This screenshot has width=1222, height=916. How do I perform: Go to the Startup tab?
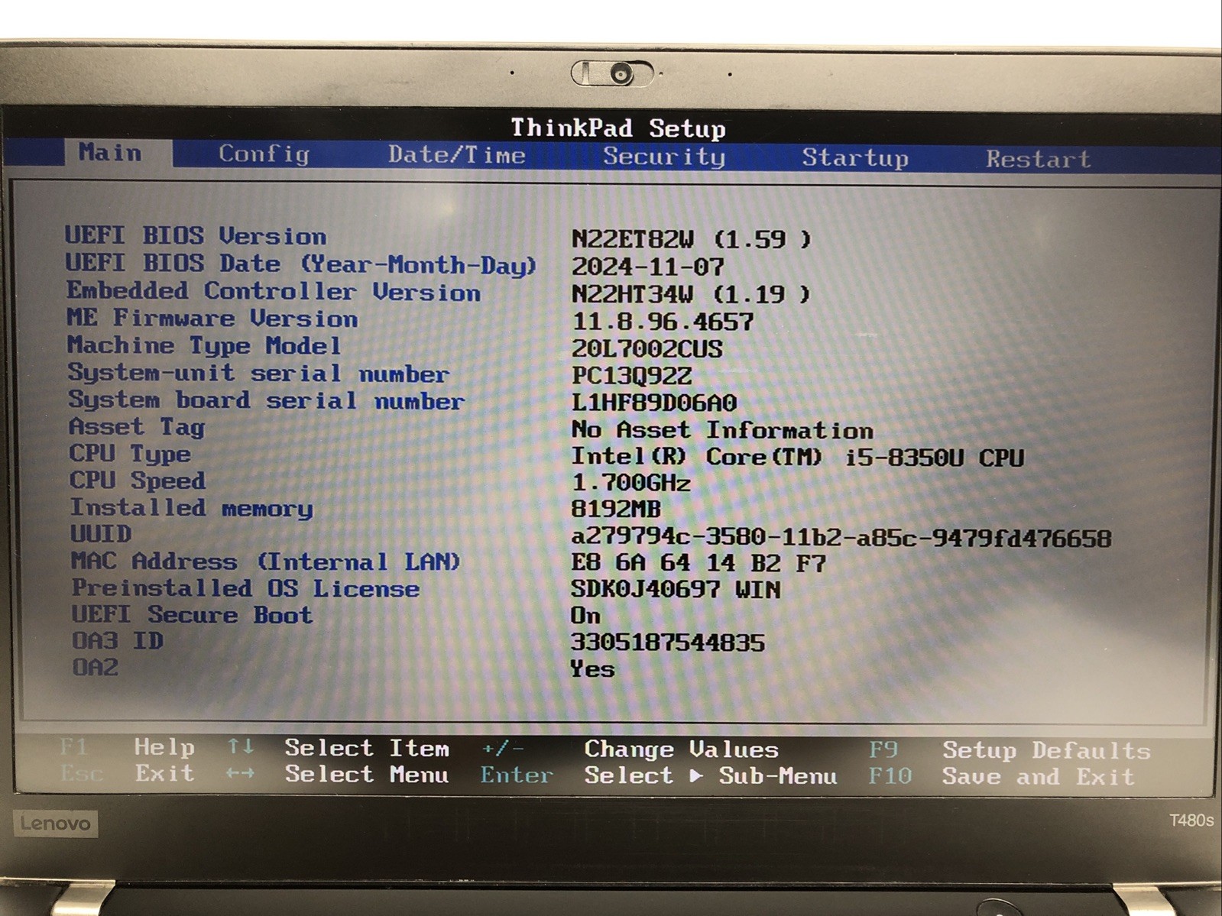pyautogui.click(x=855, y=158)
